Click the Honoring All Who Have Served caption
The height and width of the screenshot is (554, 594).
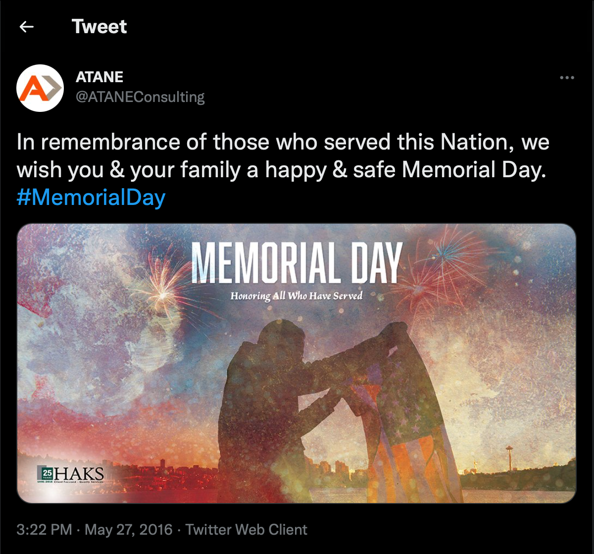[296, 296]
